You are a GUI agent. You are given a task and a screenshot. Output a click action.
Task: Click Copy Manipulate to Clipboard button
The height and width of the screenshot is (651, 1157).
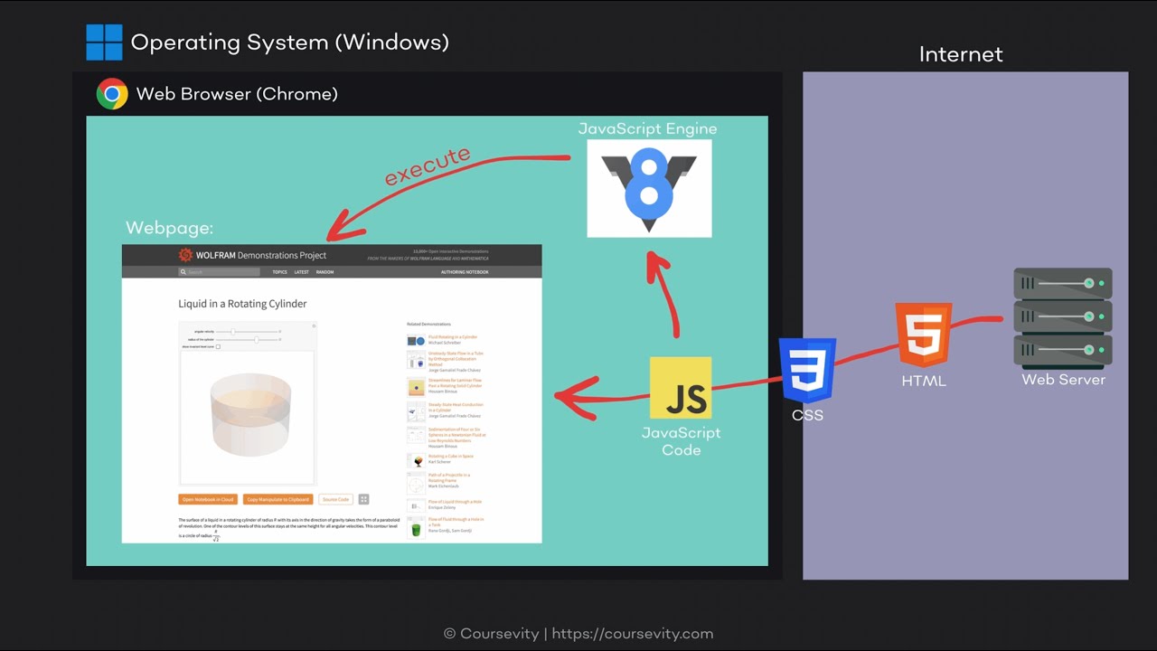tap(278, 499)
